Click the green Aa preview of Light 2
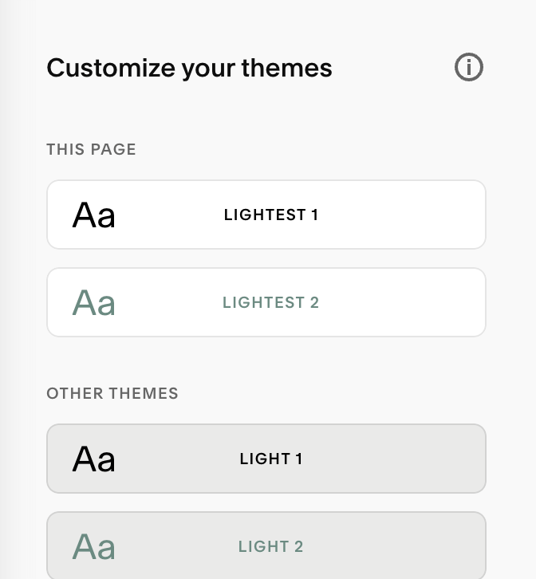This screenshot has width=536, height=579. click(94, 546)
